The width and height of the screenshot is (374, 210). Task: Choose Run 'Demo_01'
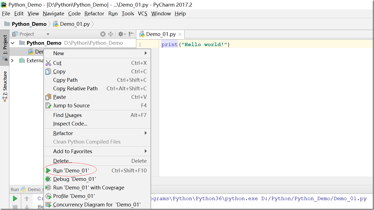click(x=97, y=170)
